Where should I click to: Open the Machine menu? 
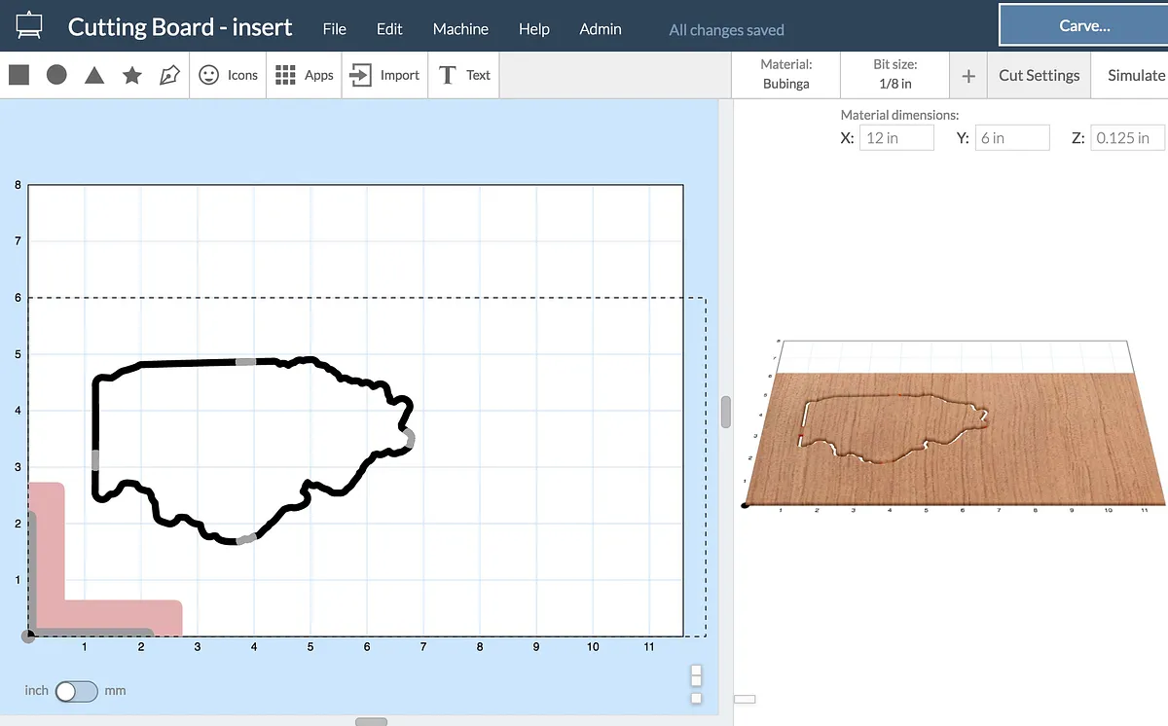460,29
